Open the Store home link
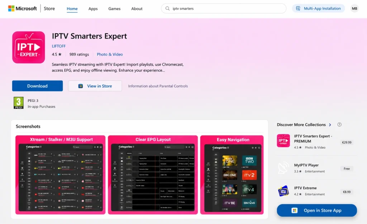 49,9
